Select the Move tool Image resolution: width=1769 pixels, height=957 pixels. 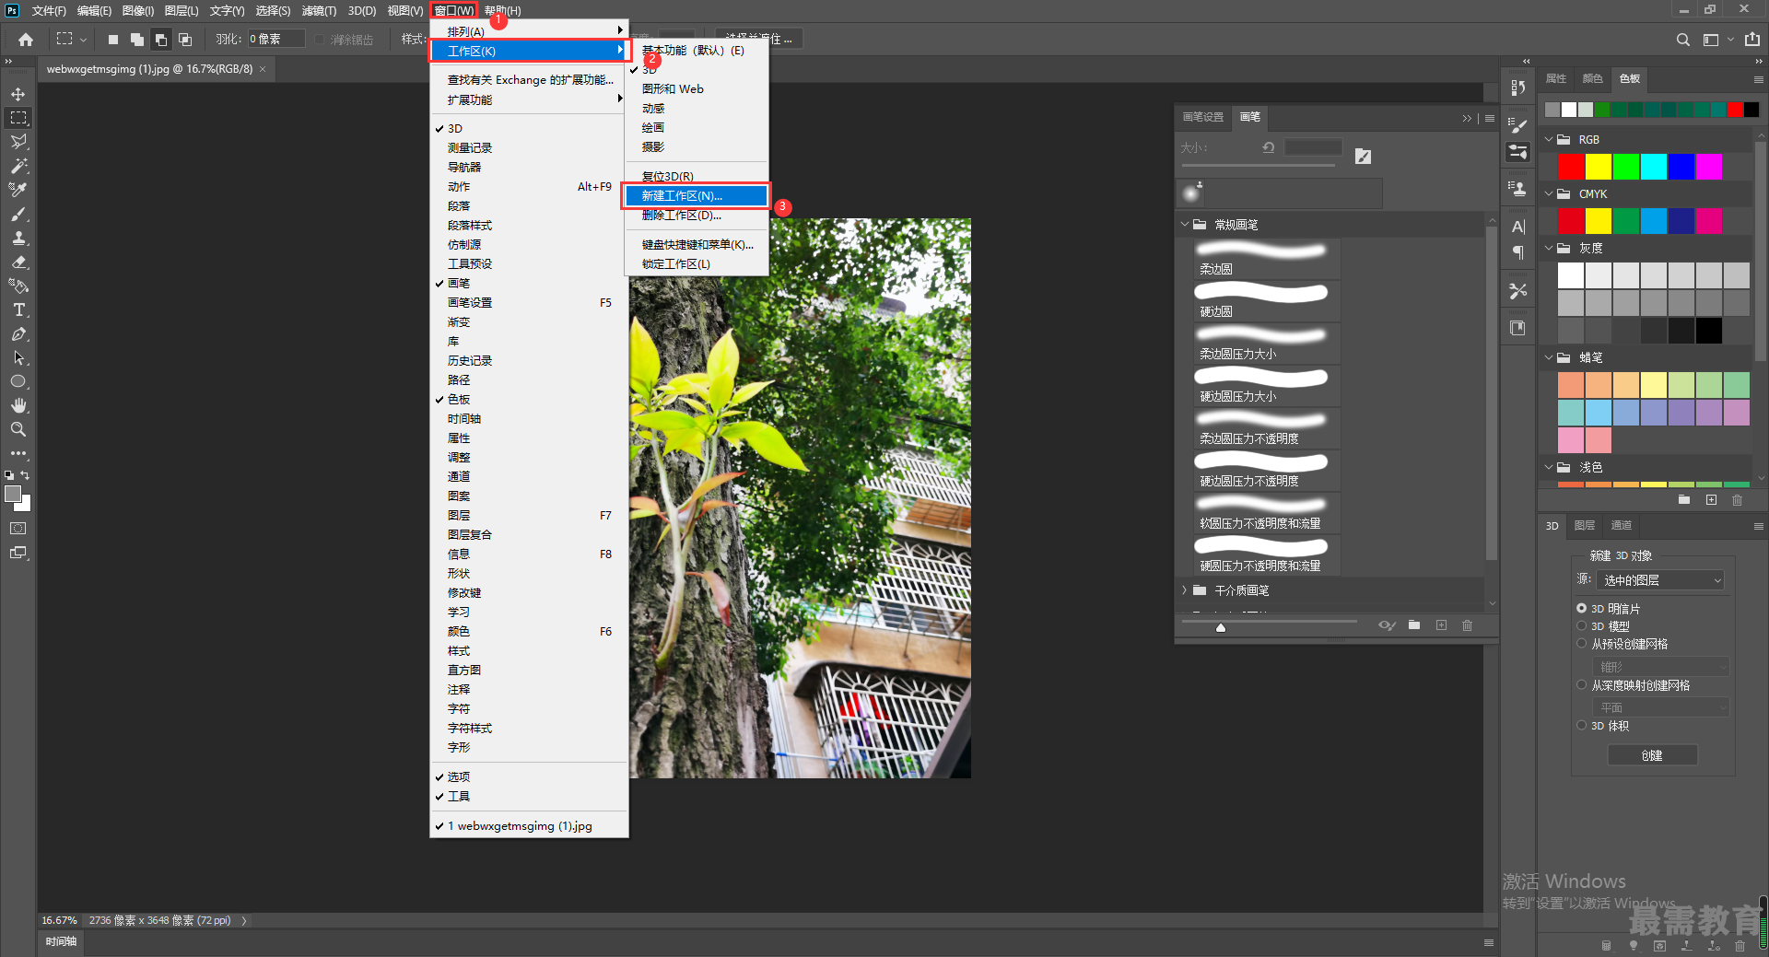(x=18, y=94)
